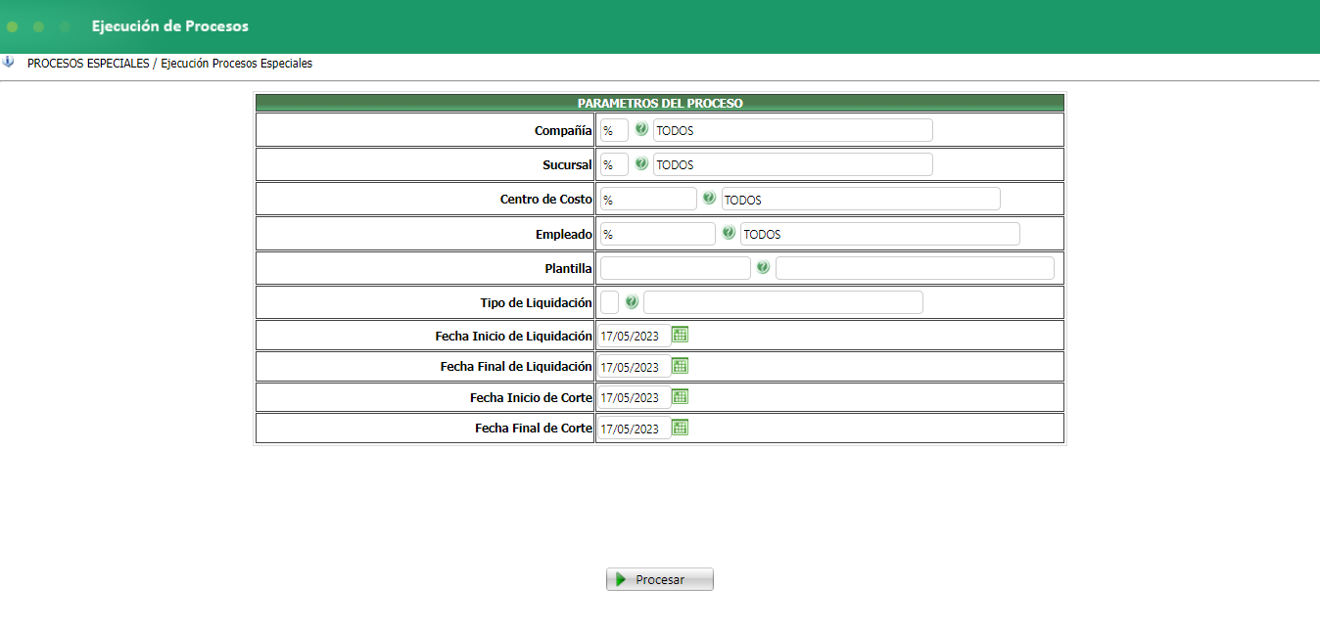This screenshot has width=1320, height=633.
Task: Click the Fecha Inicio de Liquidación date field
Action: [x=635, y=336]
